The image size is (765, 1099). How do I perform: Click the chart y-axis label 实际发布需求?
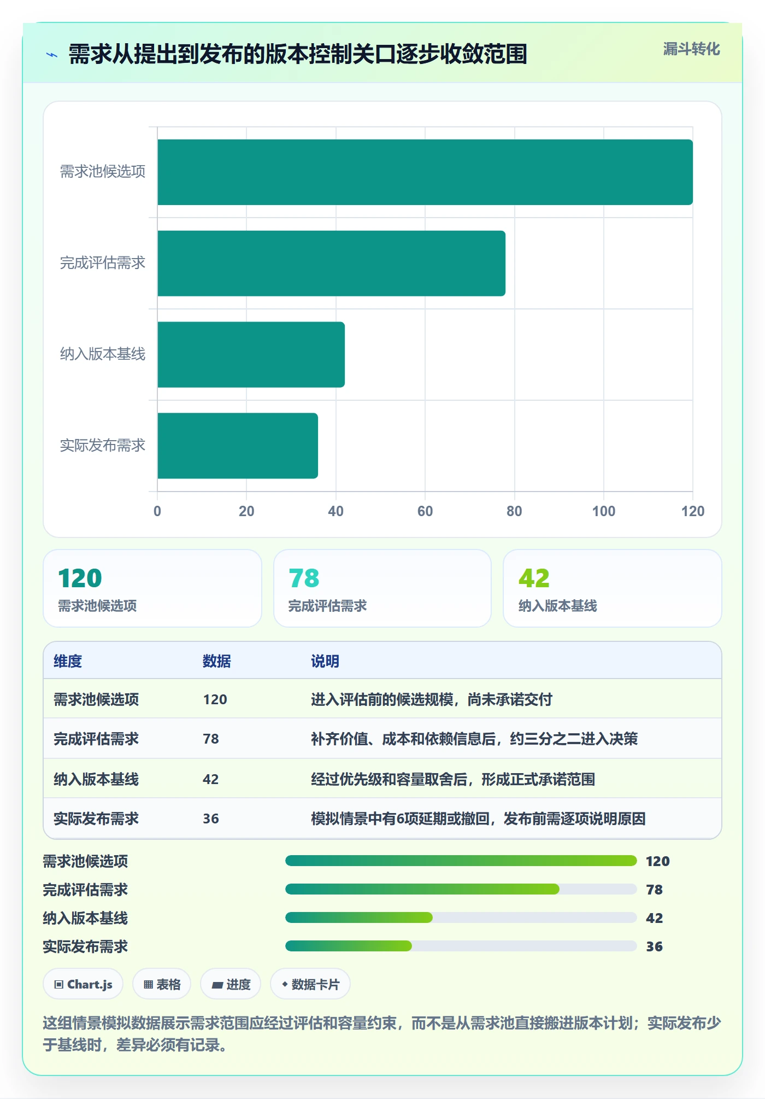pos(103,445)
